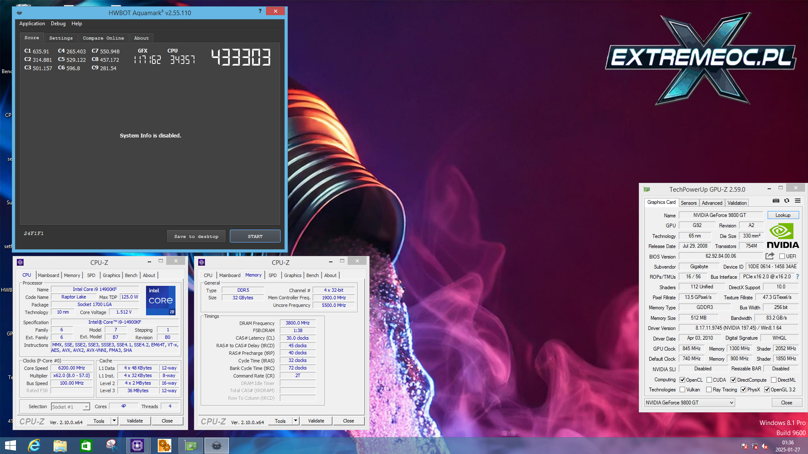
Task: Expand Tools dropdown arrow in left CPU-Z
Action: pos(114,421)
